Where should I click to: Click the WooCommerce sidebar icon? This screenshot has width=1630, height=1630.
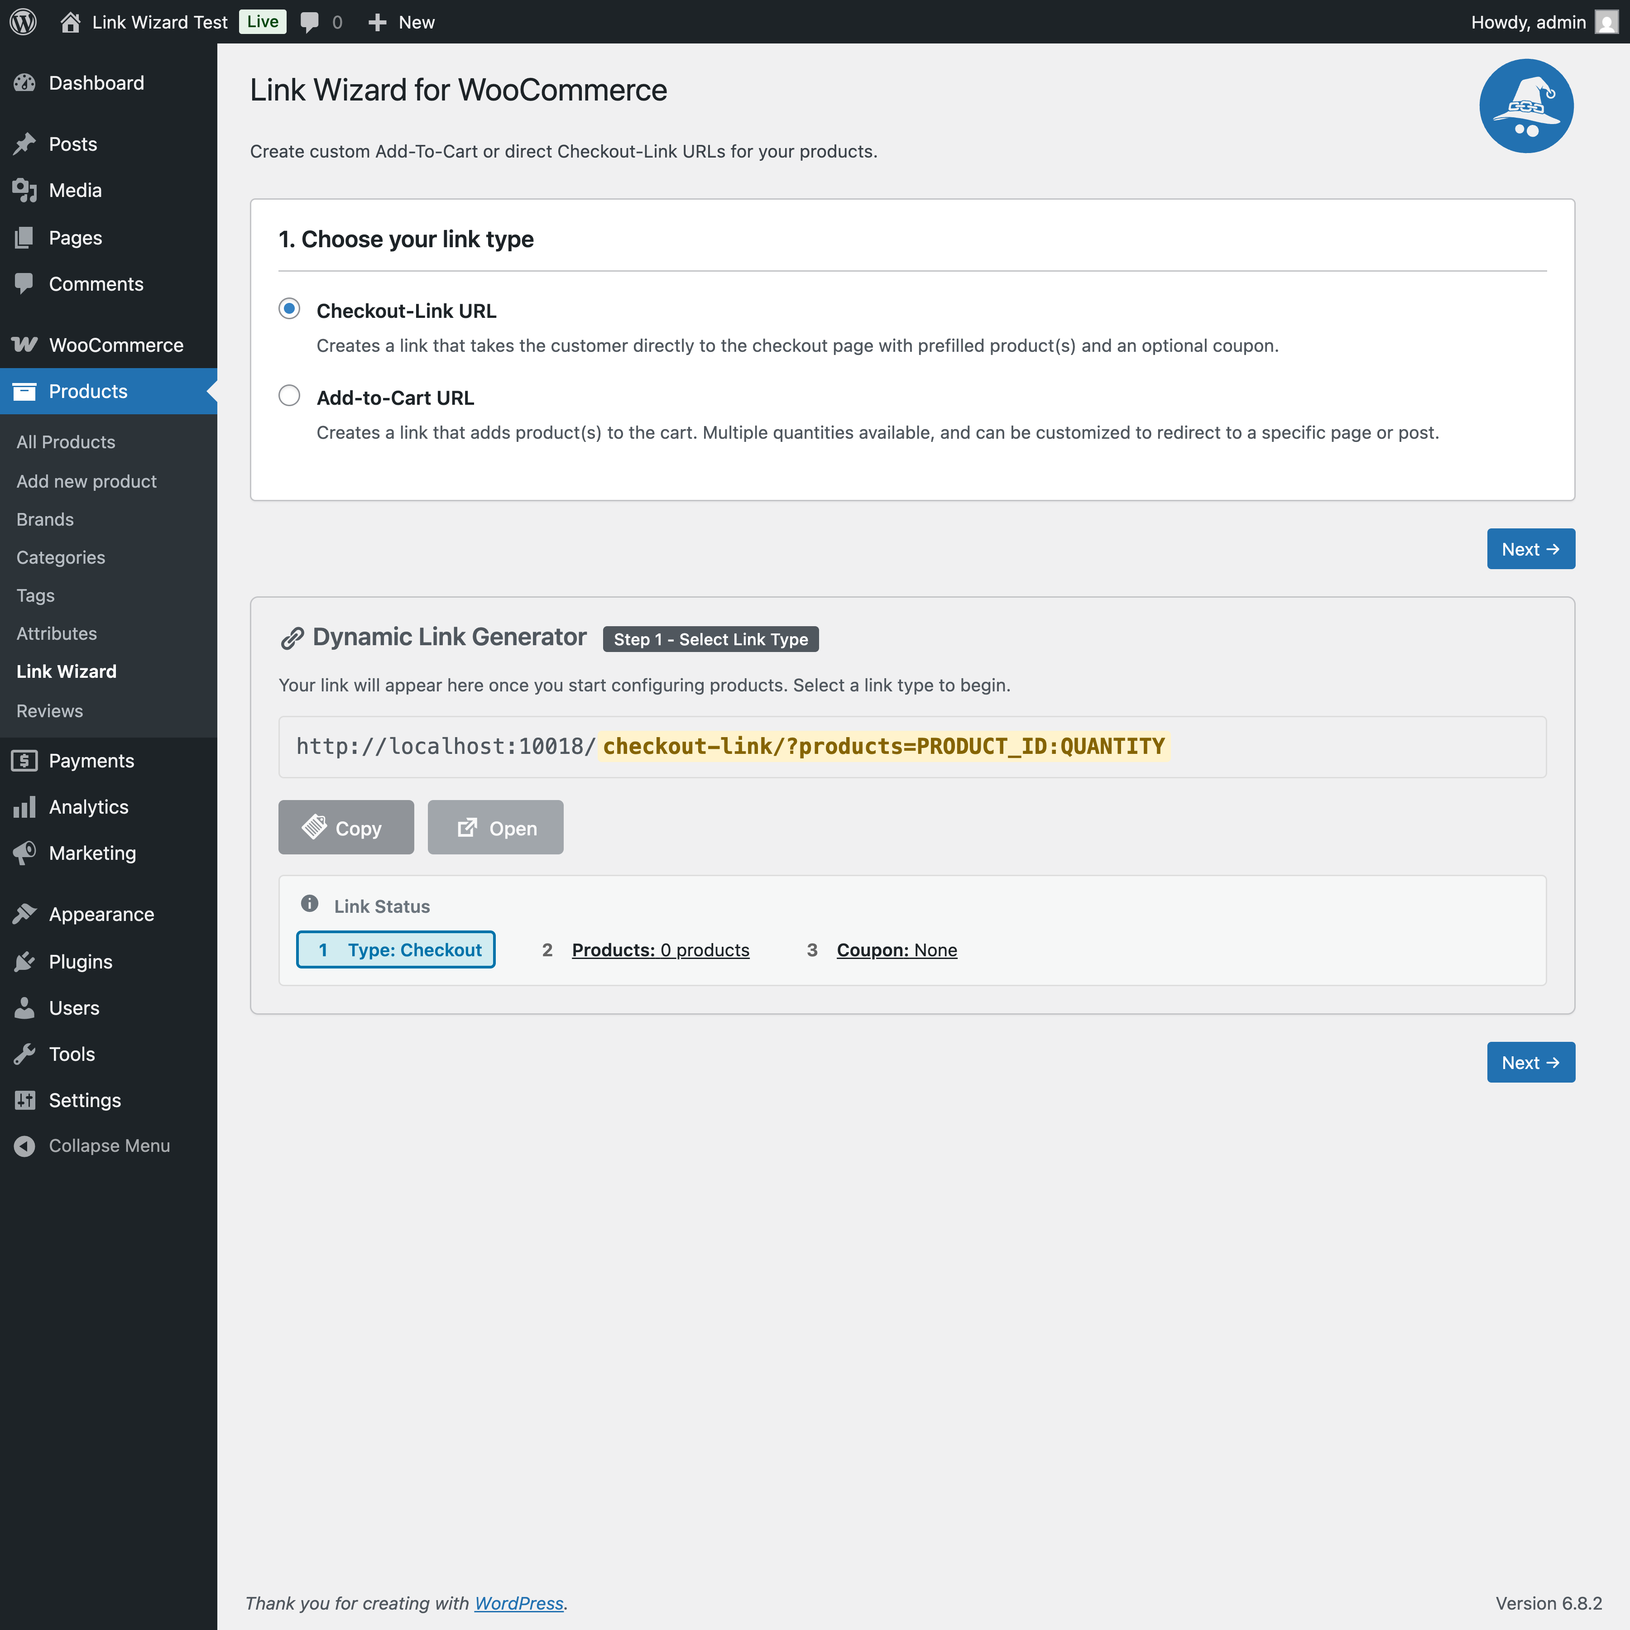24,344
